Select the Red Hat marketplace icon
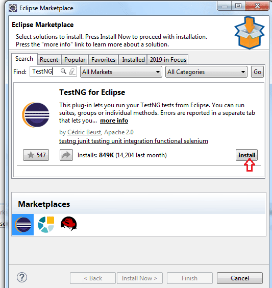This screenshot has height=288, width=272. (x=69, y=224)
